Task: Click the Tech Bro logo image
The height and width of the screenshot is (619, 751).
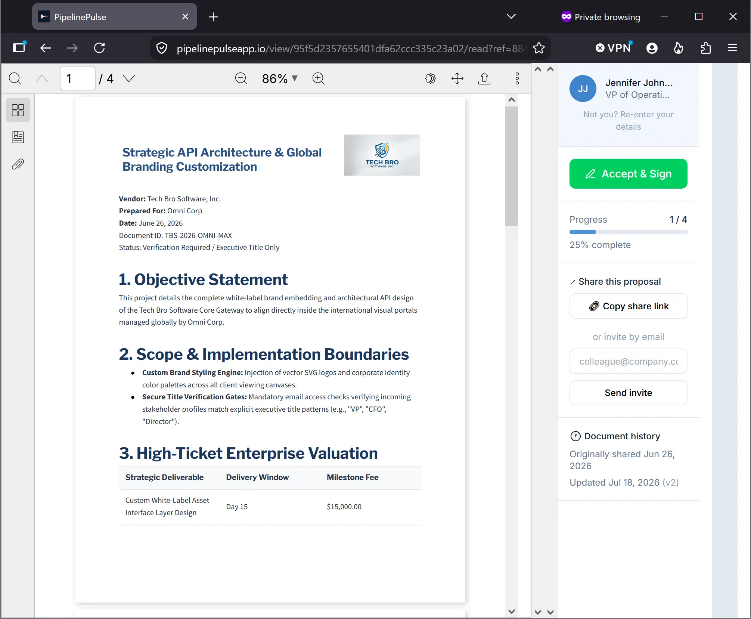Action: tap(382, 155)
